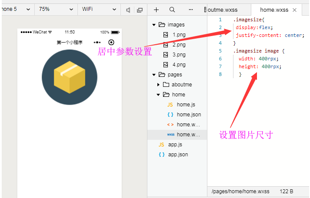The height and width of the screenshot is (198, 310).
Task: Click the package box image in simulator
Action: 70,77
